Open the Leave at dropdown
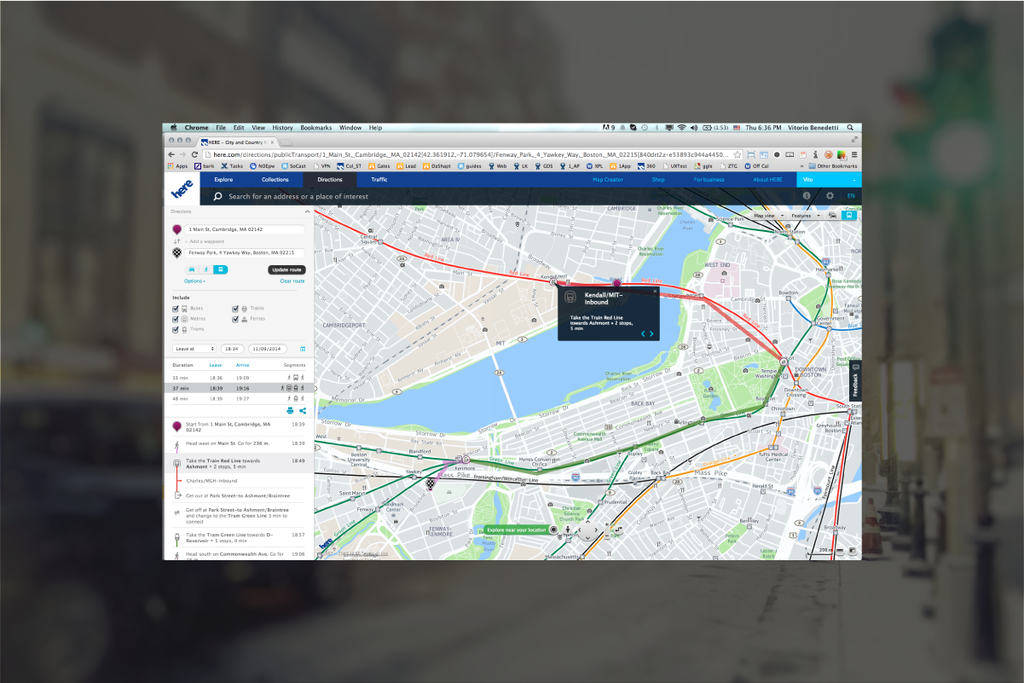 [194, 349]
